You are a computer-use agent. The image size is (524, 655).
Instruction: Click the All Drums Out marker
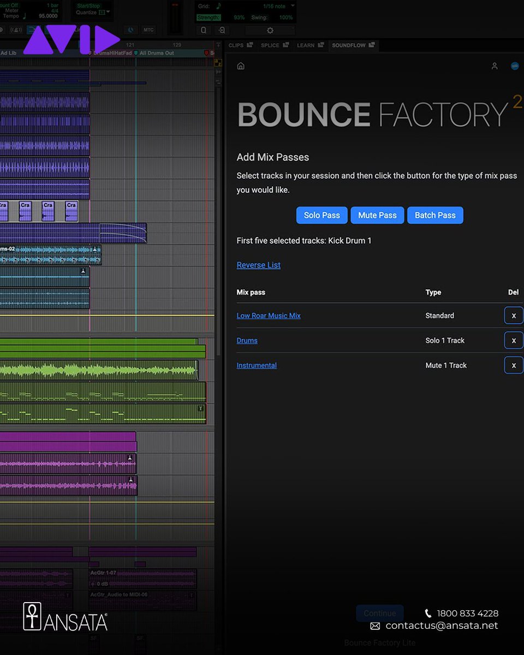click(154, 53)
